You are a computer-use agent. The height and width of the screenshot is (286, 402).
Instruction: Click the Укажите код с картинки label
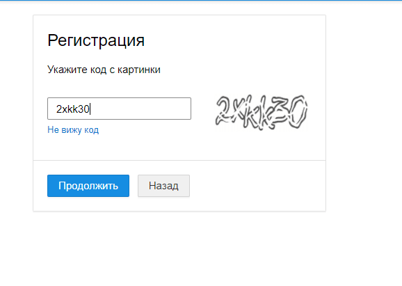point(104,70)
